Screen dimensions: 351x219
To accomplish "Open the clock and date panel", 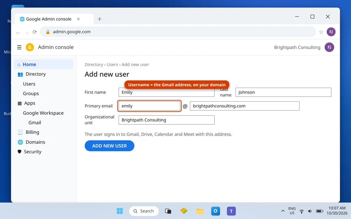I will [337, 211].
